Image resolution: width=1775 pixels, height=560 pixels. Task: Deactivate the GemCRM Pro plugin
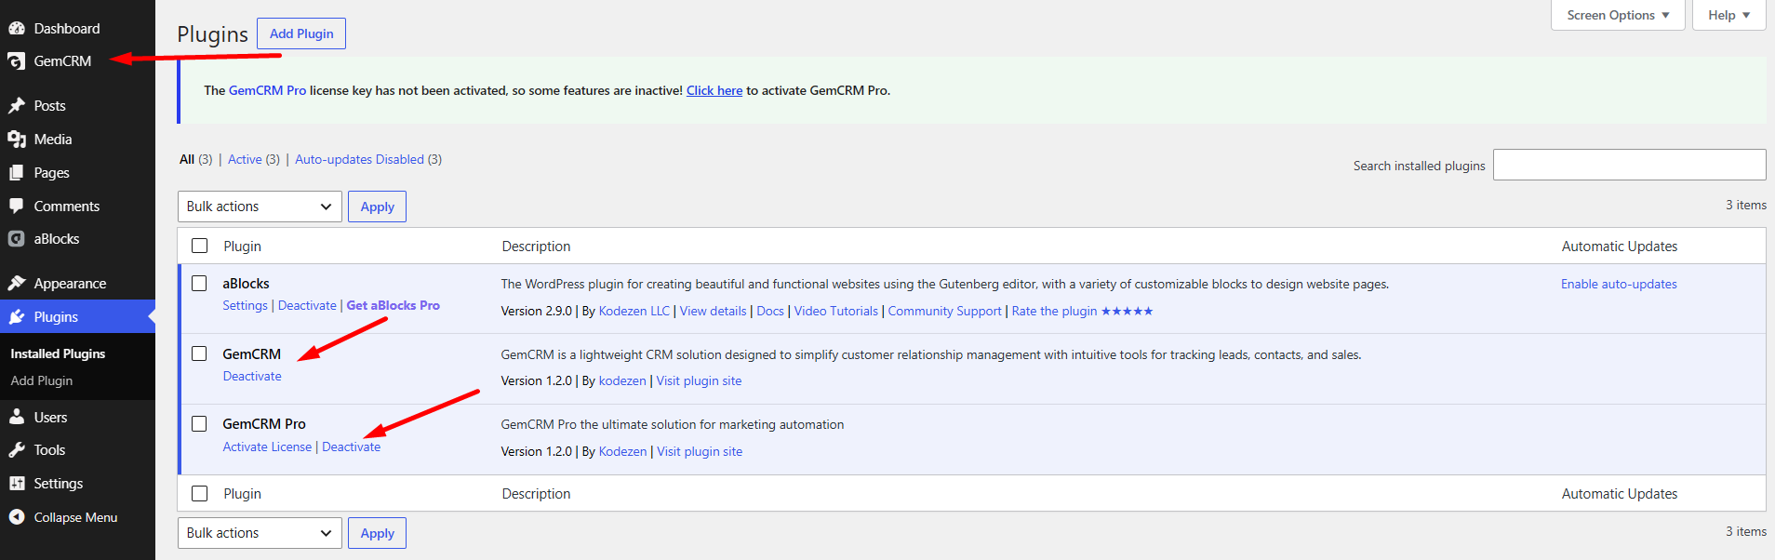pyautogui.click(x=351, y=447)
